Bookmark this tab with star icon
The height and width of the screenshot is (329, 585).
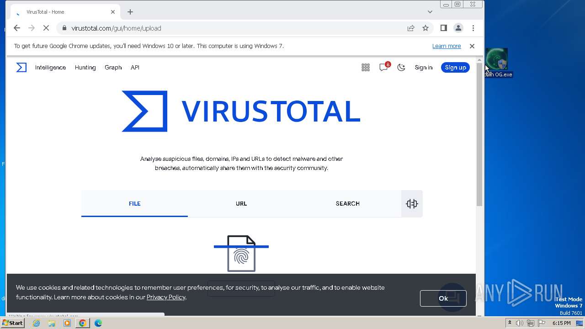click(425, 28)
